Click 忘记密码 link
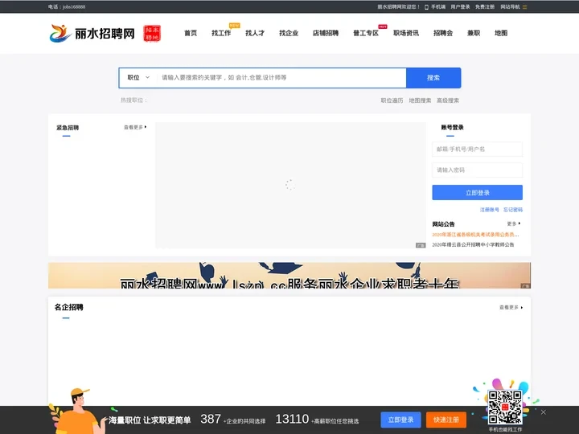The width and height of the screenshot is (579, 434). coord(513,210)
